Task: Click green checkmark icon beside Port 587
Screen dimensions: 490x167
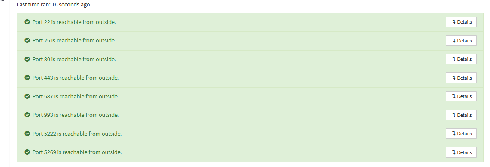Action: tap(27, 96)
